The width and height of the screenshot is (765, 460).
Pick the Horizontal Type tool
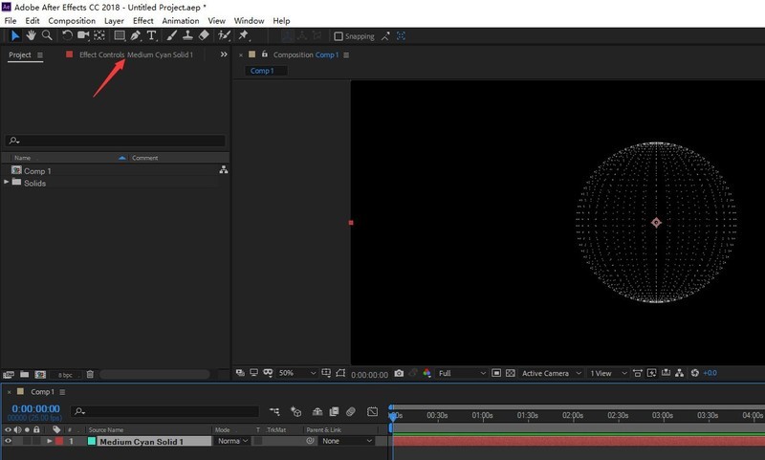pyautogui.click(x=150, y=35)
